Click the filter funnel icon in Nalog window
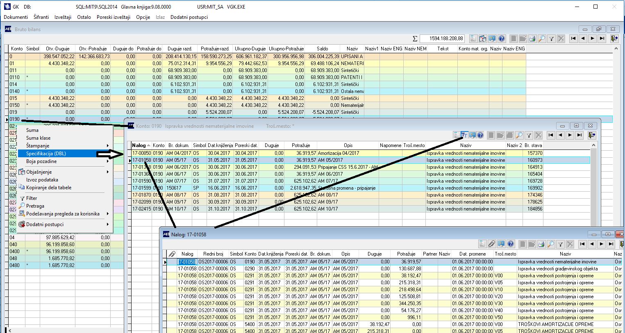625x333 pixels. 561,244
